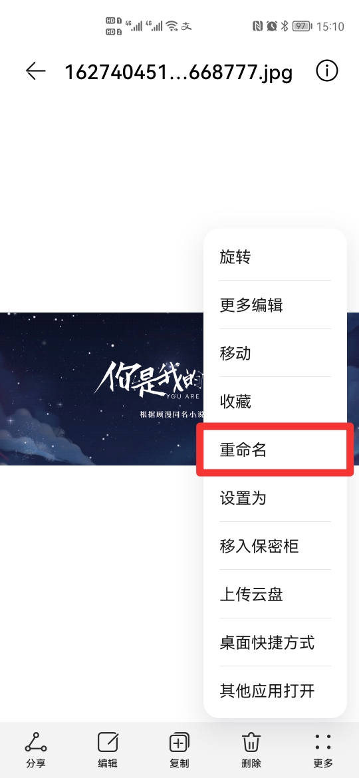
Task: Choose 更多编辑 from the menu
Action: tap(275, 305)
